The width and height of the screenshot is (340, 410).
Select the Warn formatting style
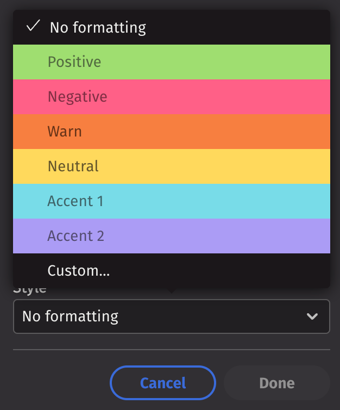coord(65,132)
